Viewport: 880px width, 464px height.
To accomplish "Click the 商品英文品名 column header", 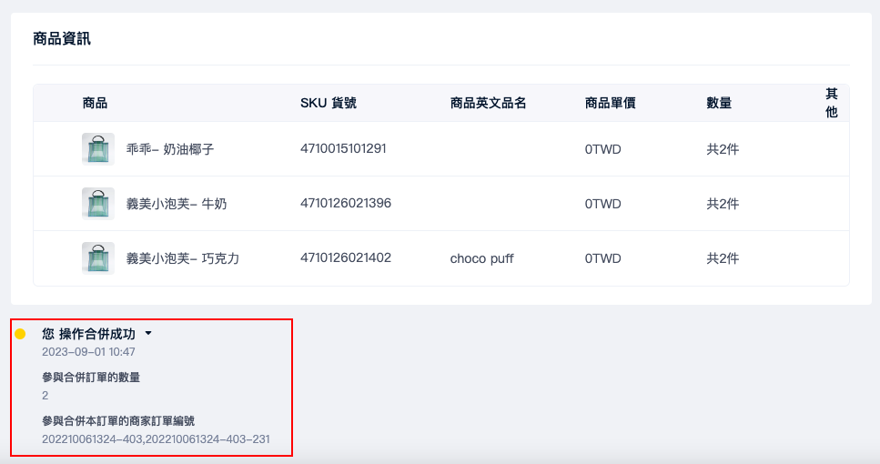I will pos(489,103).
